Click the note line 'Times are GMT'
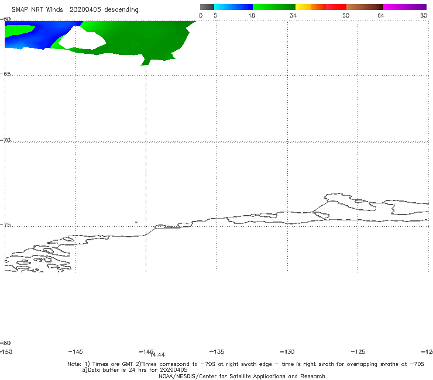 pos(113,364)
